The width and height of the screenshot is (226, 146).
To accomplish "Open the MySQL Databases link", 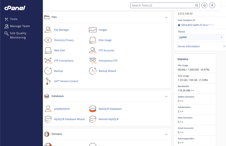I will [110, 109].
